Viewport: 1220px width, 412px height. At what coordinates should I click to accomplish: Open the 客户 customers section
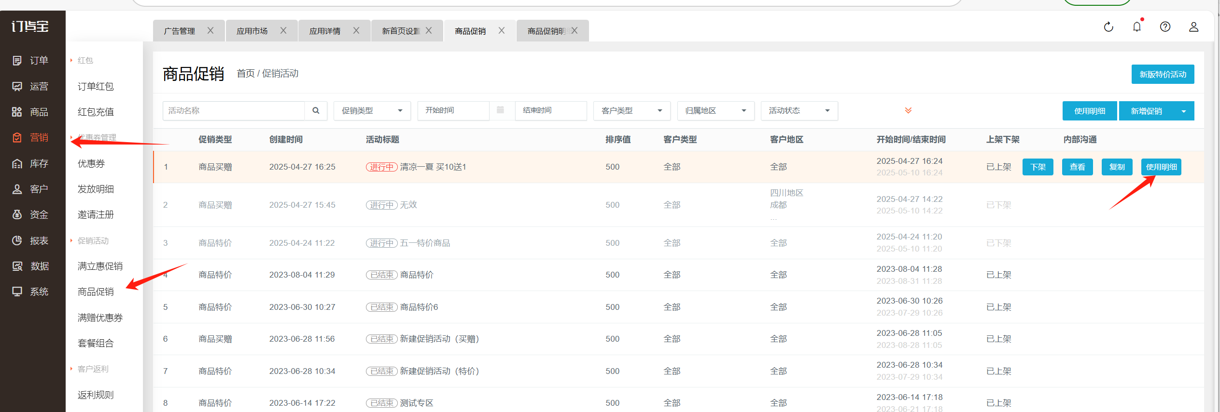click(x=30, y=189)
